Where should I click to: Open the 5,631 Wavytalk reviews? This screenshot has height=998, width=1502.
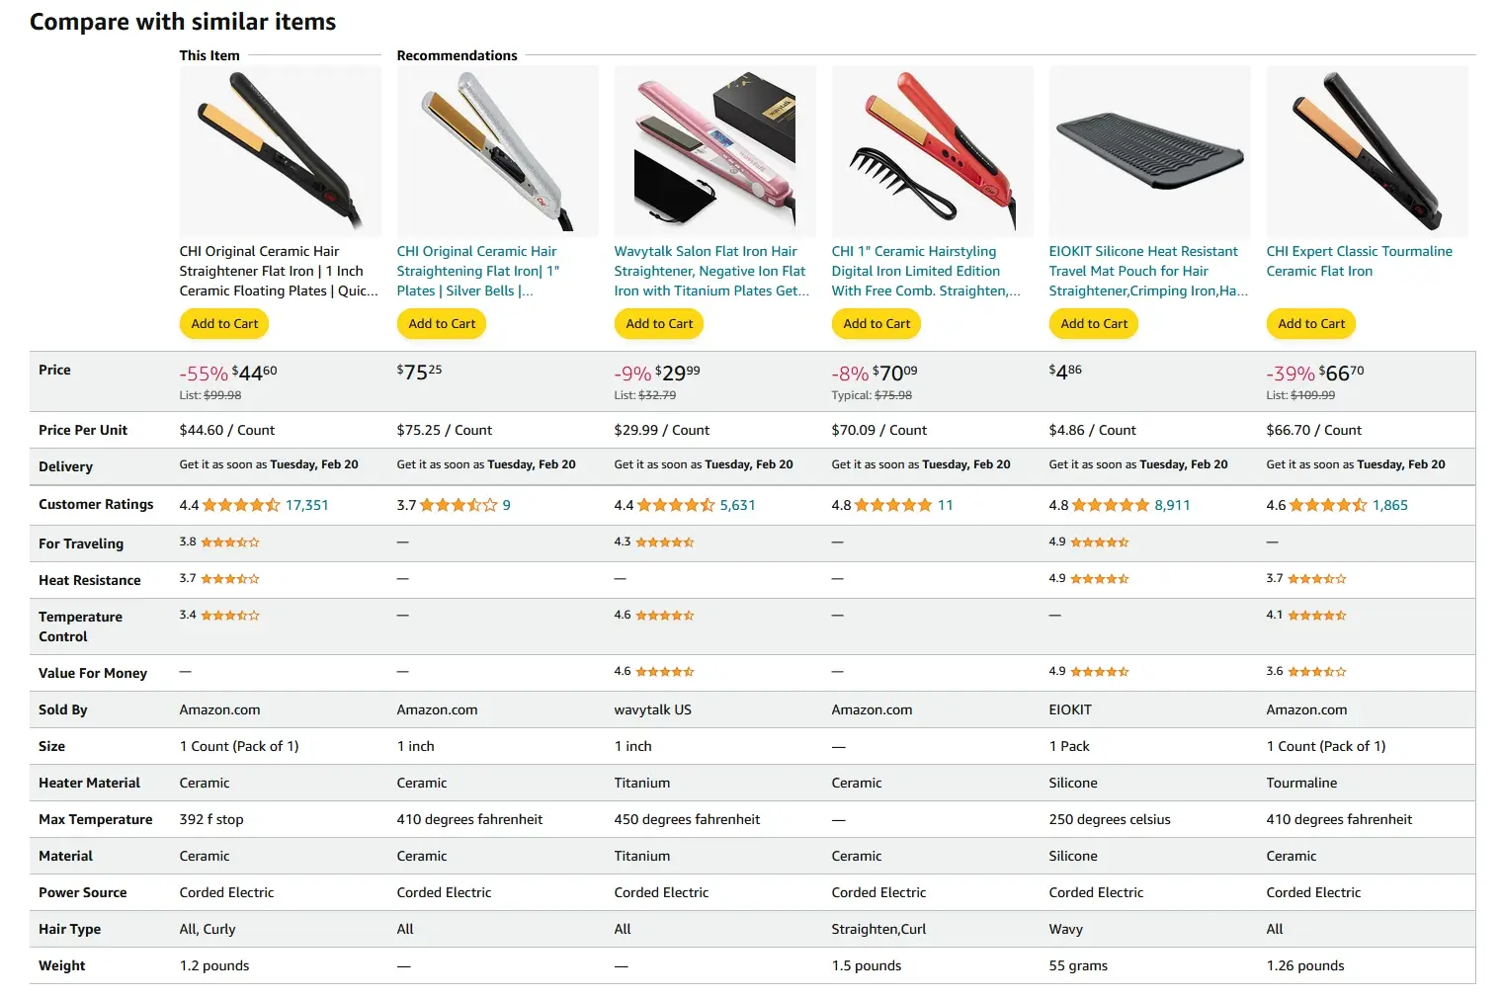[737, 505]
